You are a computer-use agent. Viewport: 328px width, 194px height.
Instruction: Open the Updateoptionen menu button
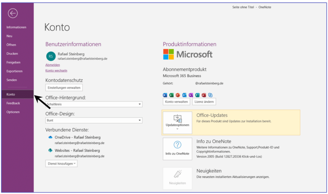(177, 122)
